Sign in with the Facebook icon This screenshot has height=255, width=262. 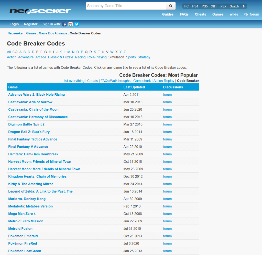64,24
